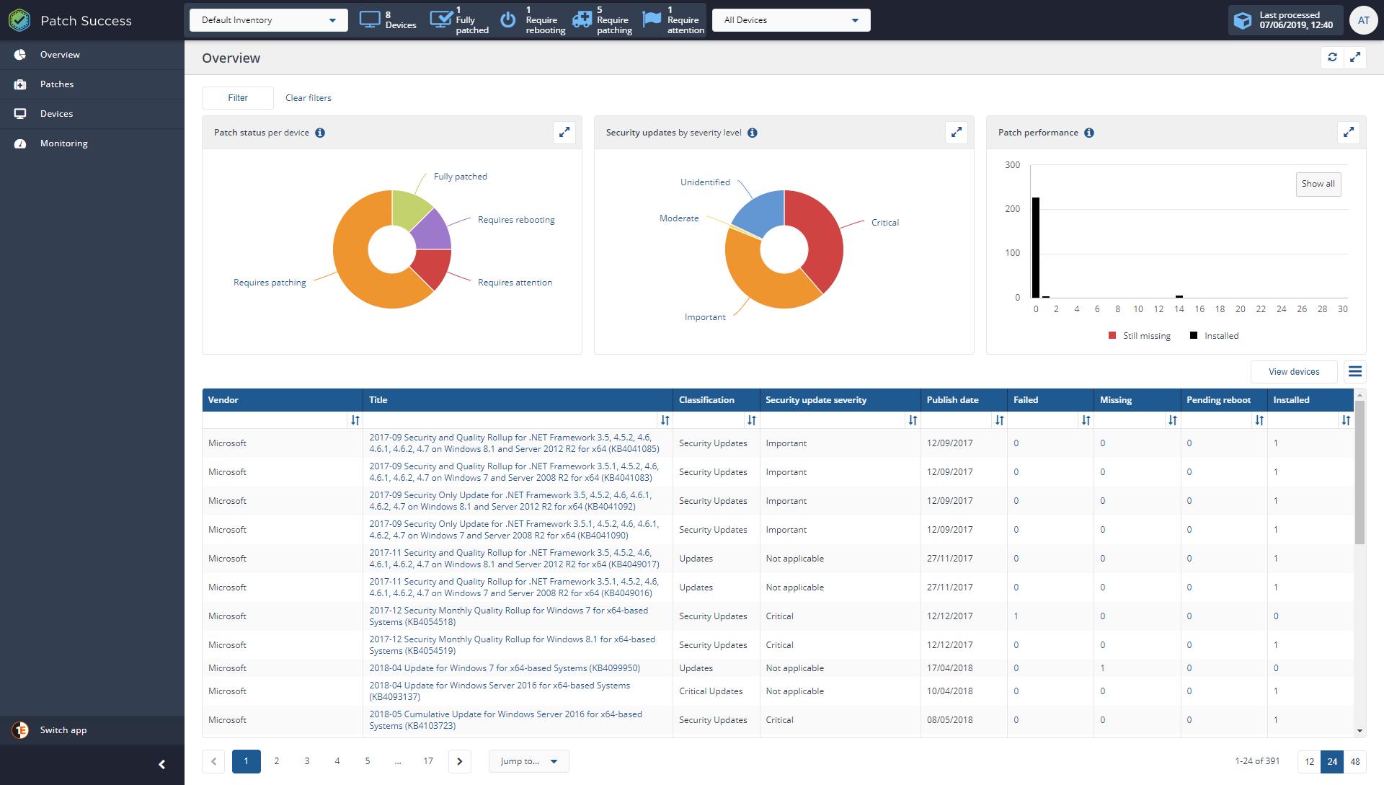Screen dimensions: 1384x785
Task: Click the Last processed box icon
Action: pyautogui.click(x=1243, y=20)
